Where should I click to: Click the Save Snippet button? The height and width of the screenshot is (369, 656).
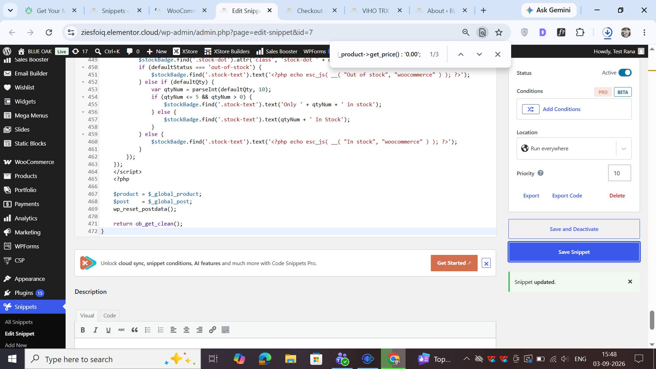tap(574, 252)
